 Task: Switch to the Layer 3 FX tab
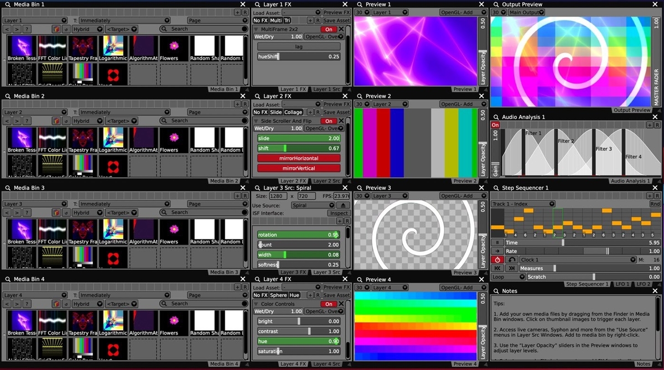point(293,273)
